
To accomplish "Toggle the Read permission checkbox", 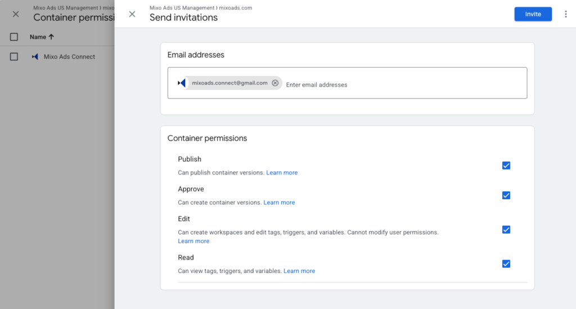I will pos(506,264).
